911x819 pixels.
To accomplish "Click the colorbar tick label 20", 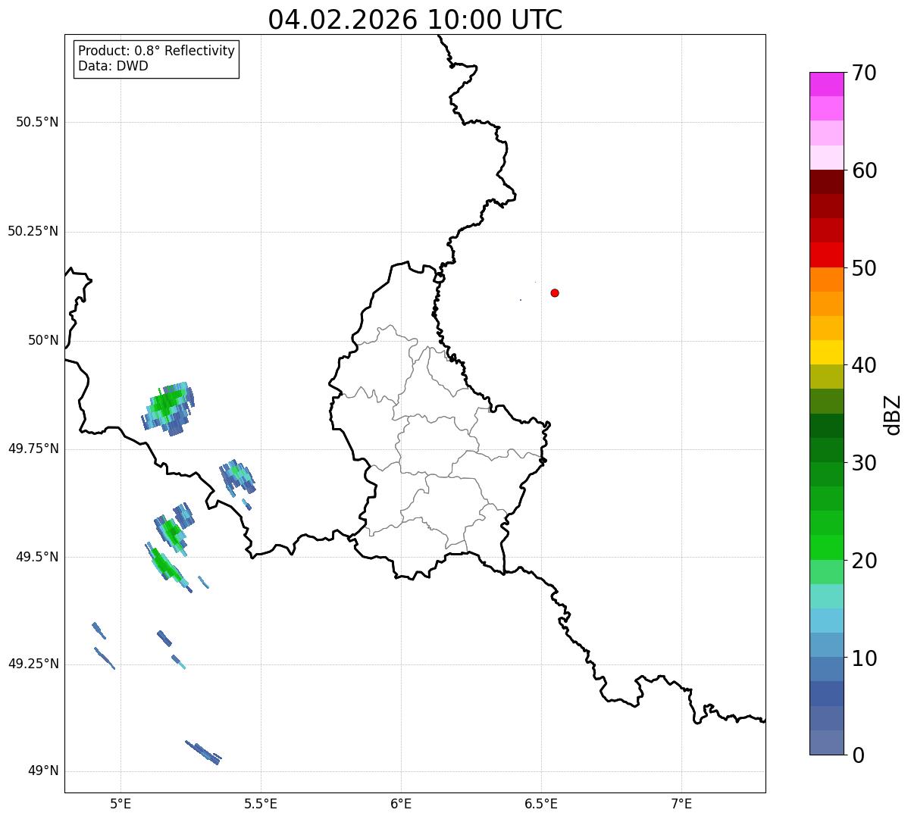I will (864, 561).
